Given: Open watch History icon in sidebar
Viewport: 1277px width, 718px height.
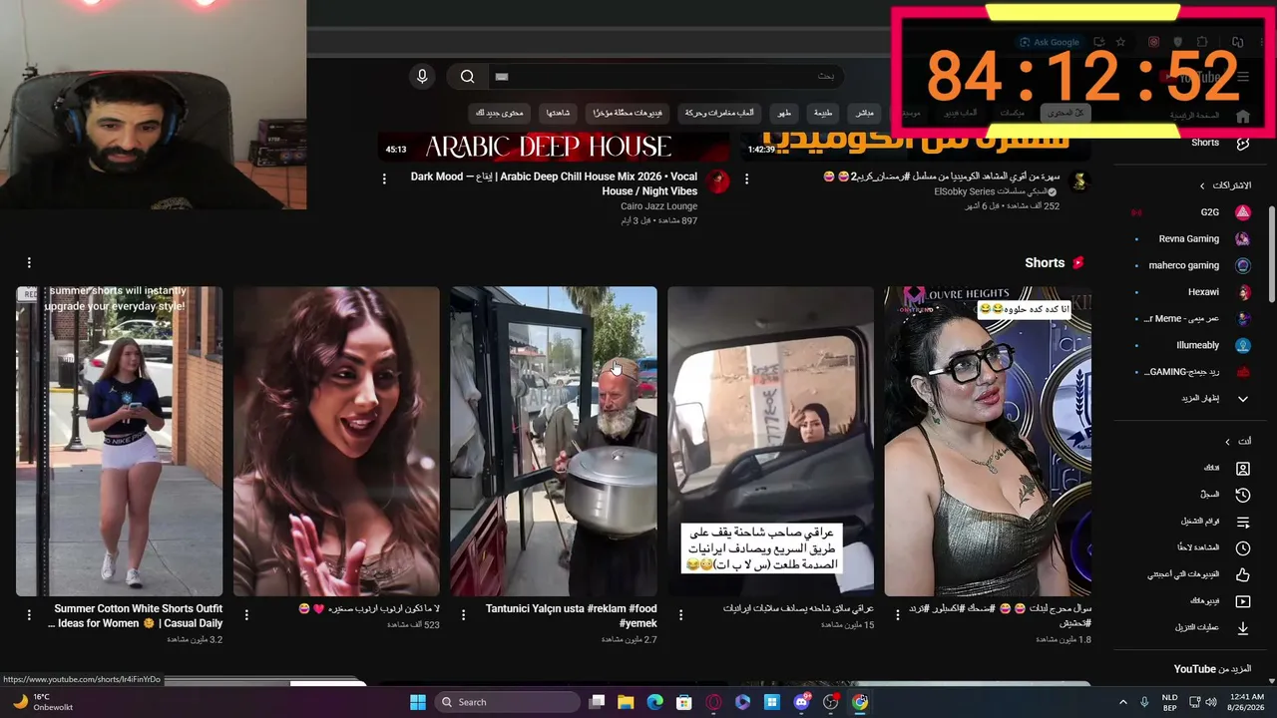Looking at the screenshot, I should pyautogui.click(x=1243, y=495).
